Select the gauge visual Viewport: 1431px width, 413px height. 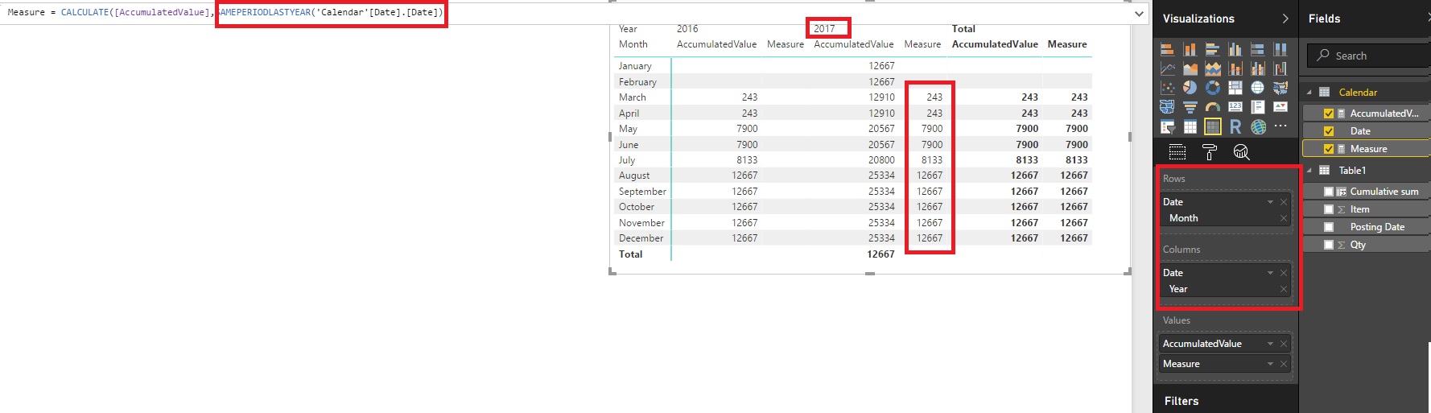click(1213, 106)
